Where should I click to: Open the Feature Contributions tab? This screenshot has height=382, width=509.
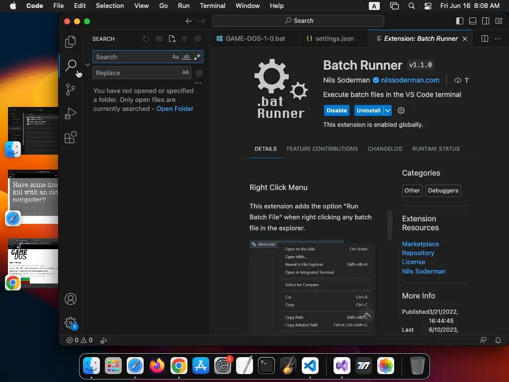322,149
